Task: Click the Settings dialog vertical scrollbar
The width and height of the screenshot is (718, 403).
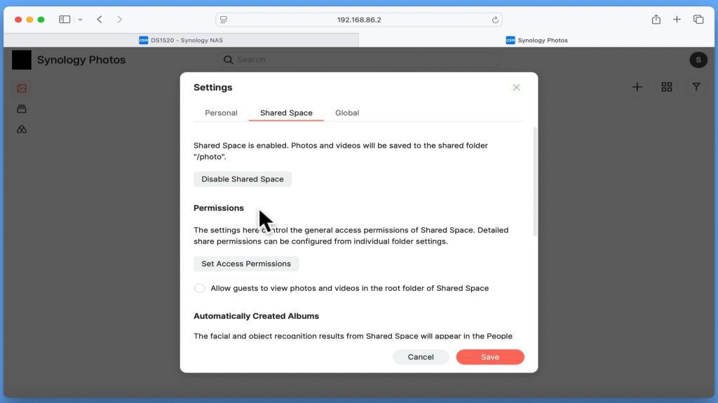Action: tap(535, 181)
